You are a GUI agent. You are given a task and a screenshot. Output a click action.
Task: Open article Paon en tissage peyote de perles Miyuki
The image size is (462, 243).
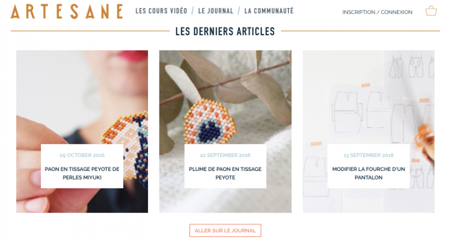click(x=82, y=173)
